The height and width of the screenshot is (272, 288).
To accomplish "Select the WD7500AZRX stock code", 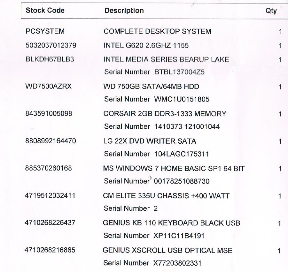I will [48, 87].
